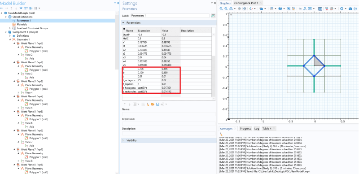
Task: Click the broom Clear Table icon under parameters
Action: (148, 104)
